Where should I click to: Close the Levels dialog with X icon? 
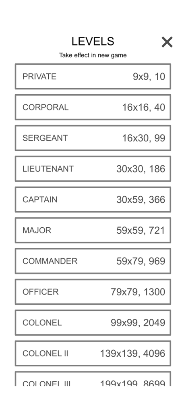[x=167, y=42]
